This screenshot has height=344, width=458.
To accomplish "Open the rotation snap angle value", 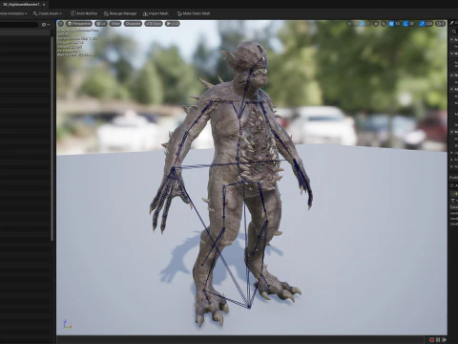I will [412, 24].
